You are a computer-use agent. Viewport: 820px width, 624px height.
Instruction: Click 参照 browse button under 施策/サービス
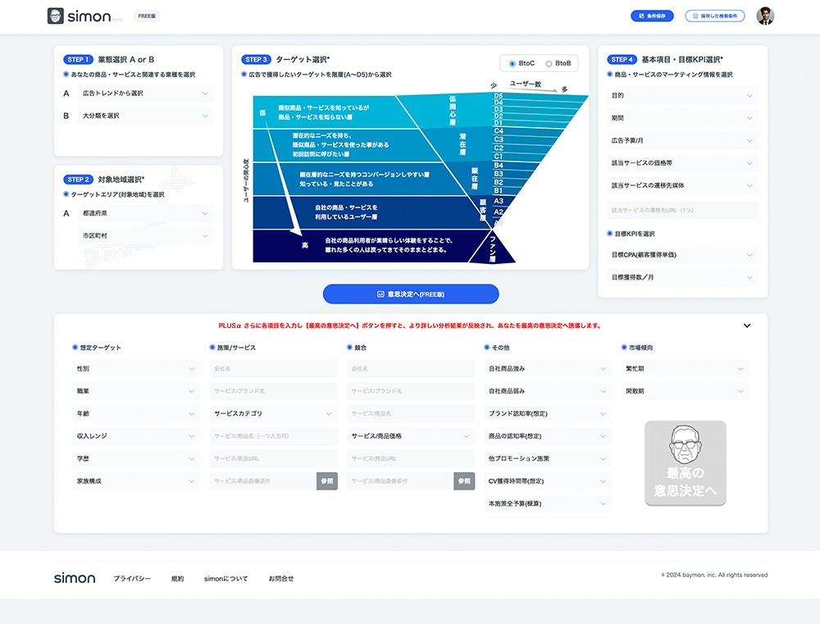326,481
